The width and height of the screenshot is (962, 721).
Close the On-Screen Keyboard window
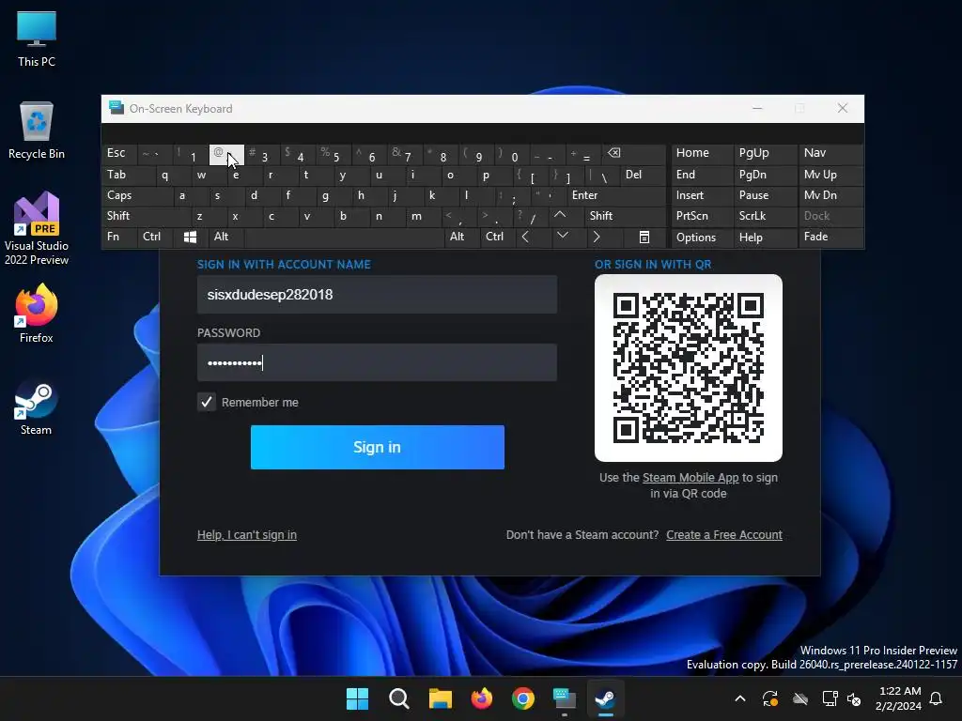843,109
